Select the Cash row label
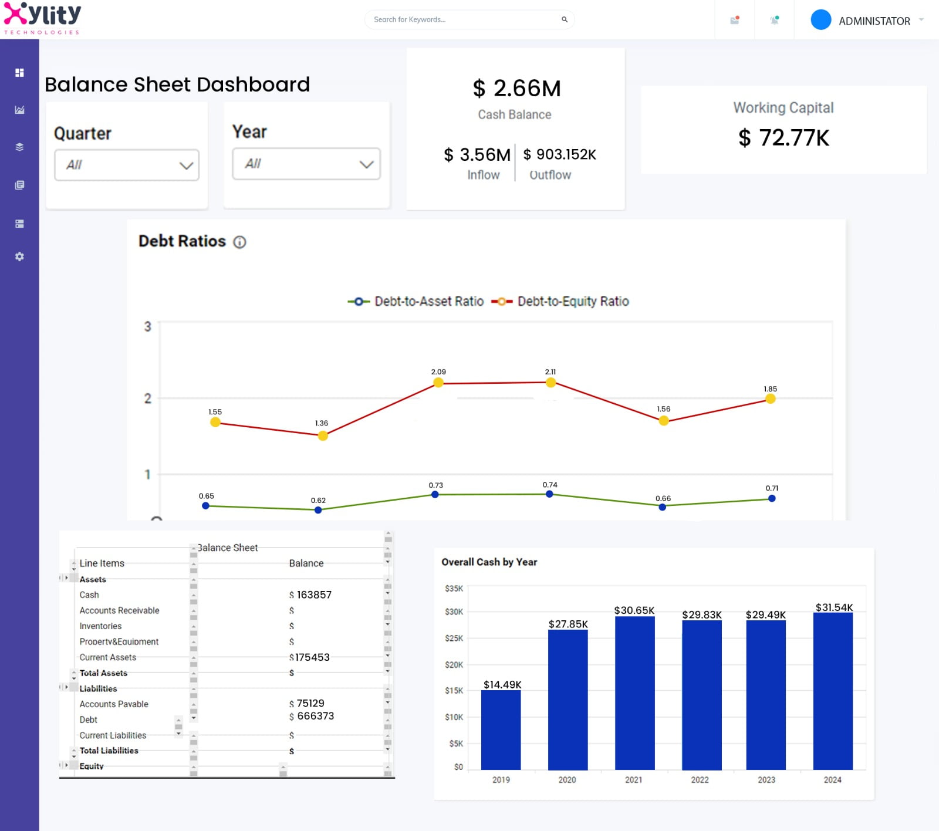939x831 pixels. point(89,595)
